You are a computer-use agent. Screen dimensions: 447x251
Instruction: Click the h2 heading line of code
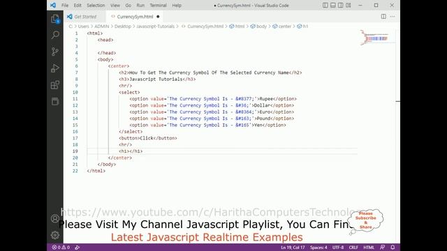point(210,73)
